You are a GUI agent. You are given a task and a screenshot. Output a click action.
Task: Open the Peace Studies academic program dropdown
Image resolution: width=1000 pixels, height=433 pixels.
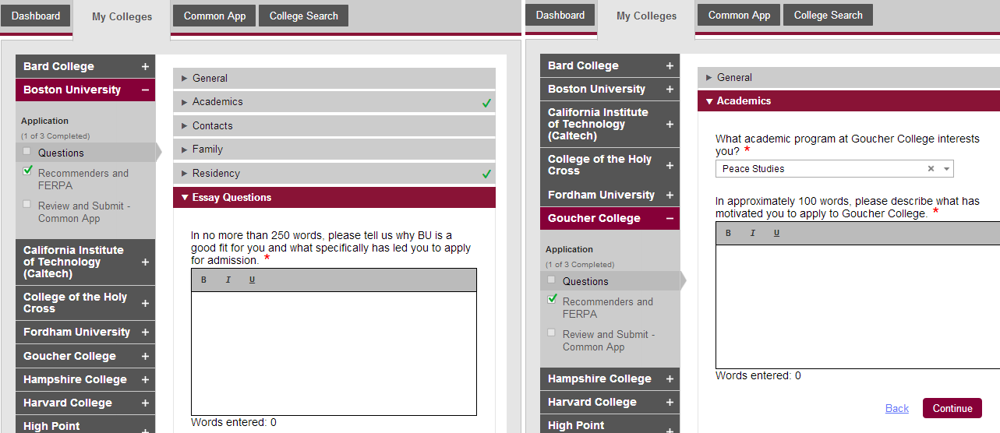click(946, 169)
